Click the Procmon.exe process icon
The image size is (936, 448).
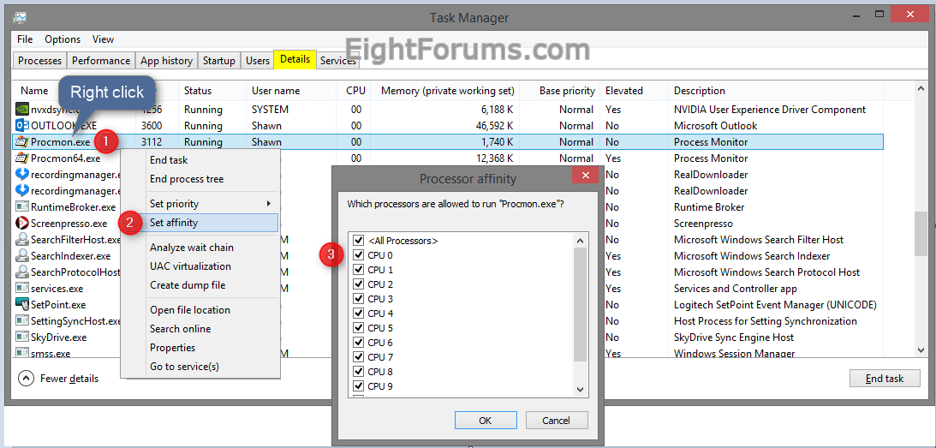(x=22, y=142)
